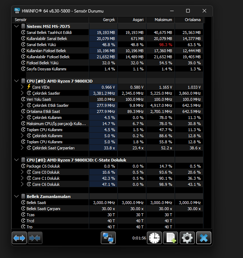
Task: Expand the Core C0 Doluluk row
Action: tap(22, 172)
